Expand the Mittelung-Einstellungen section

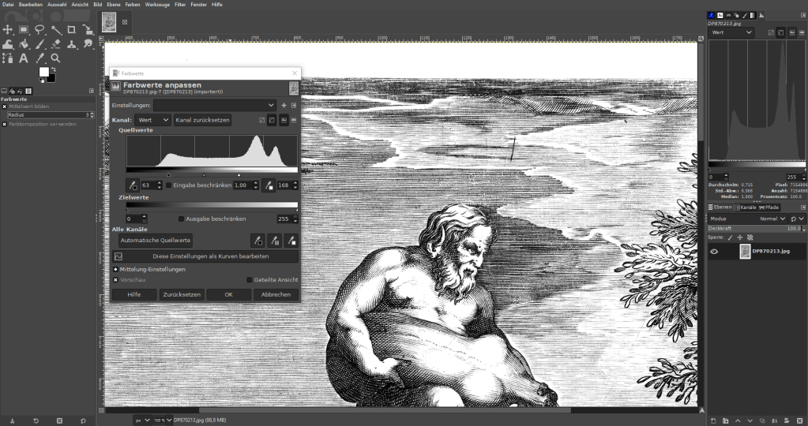(x=116, y=269)
